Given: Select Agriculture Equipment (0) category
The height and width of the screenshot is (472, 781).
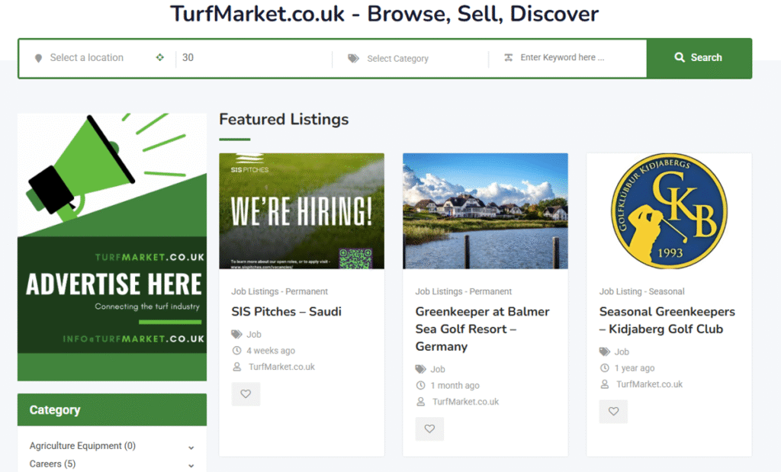Looking at the screenshot, I should tap(82, 446).
